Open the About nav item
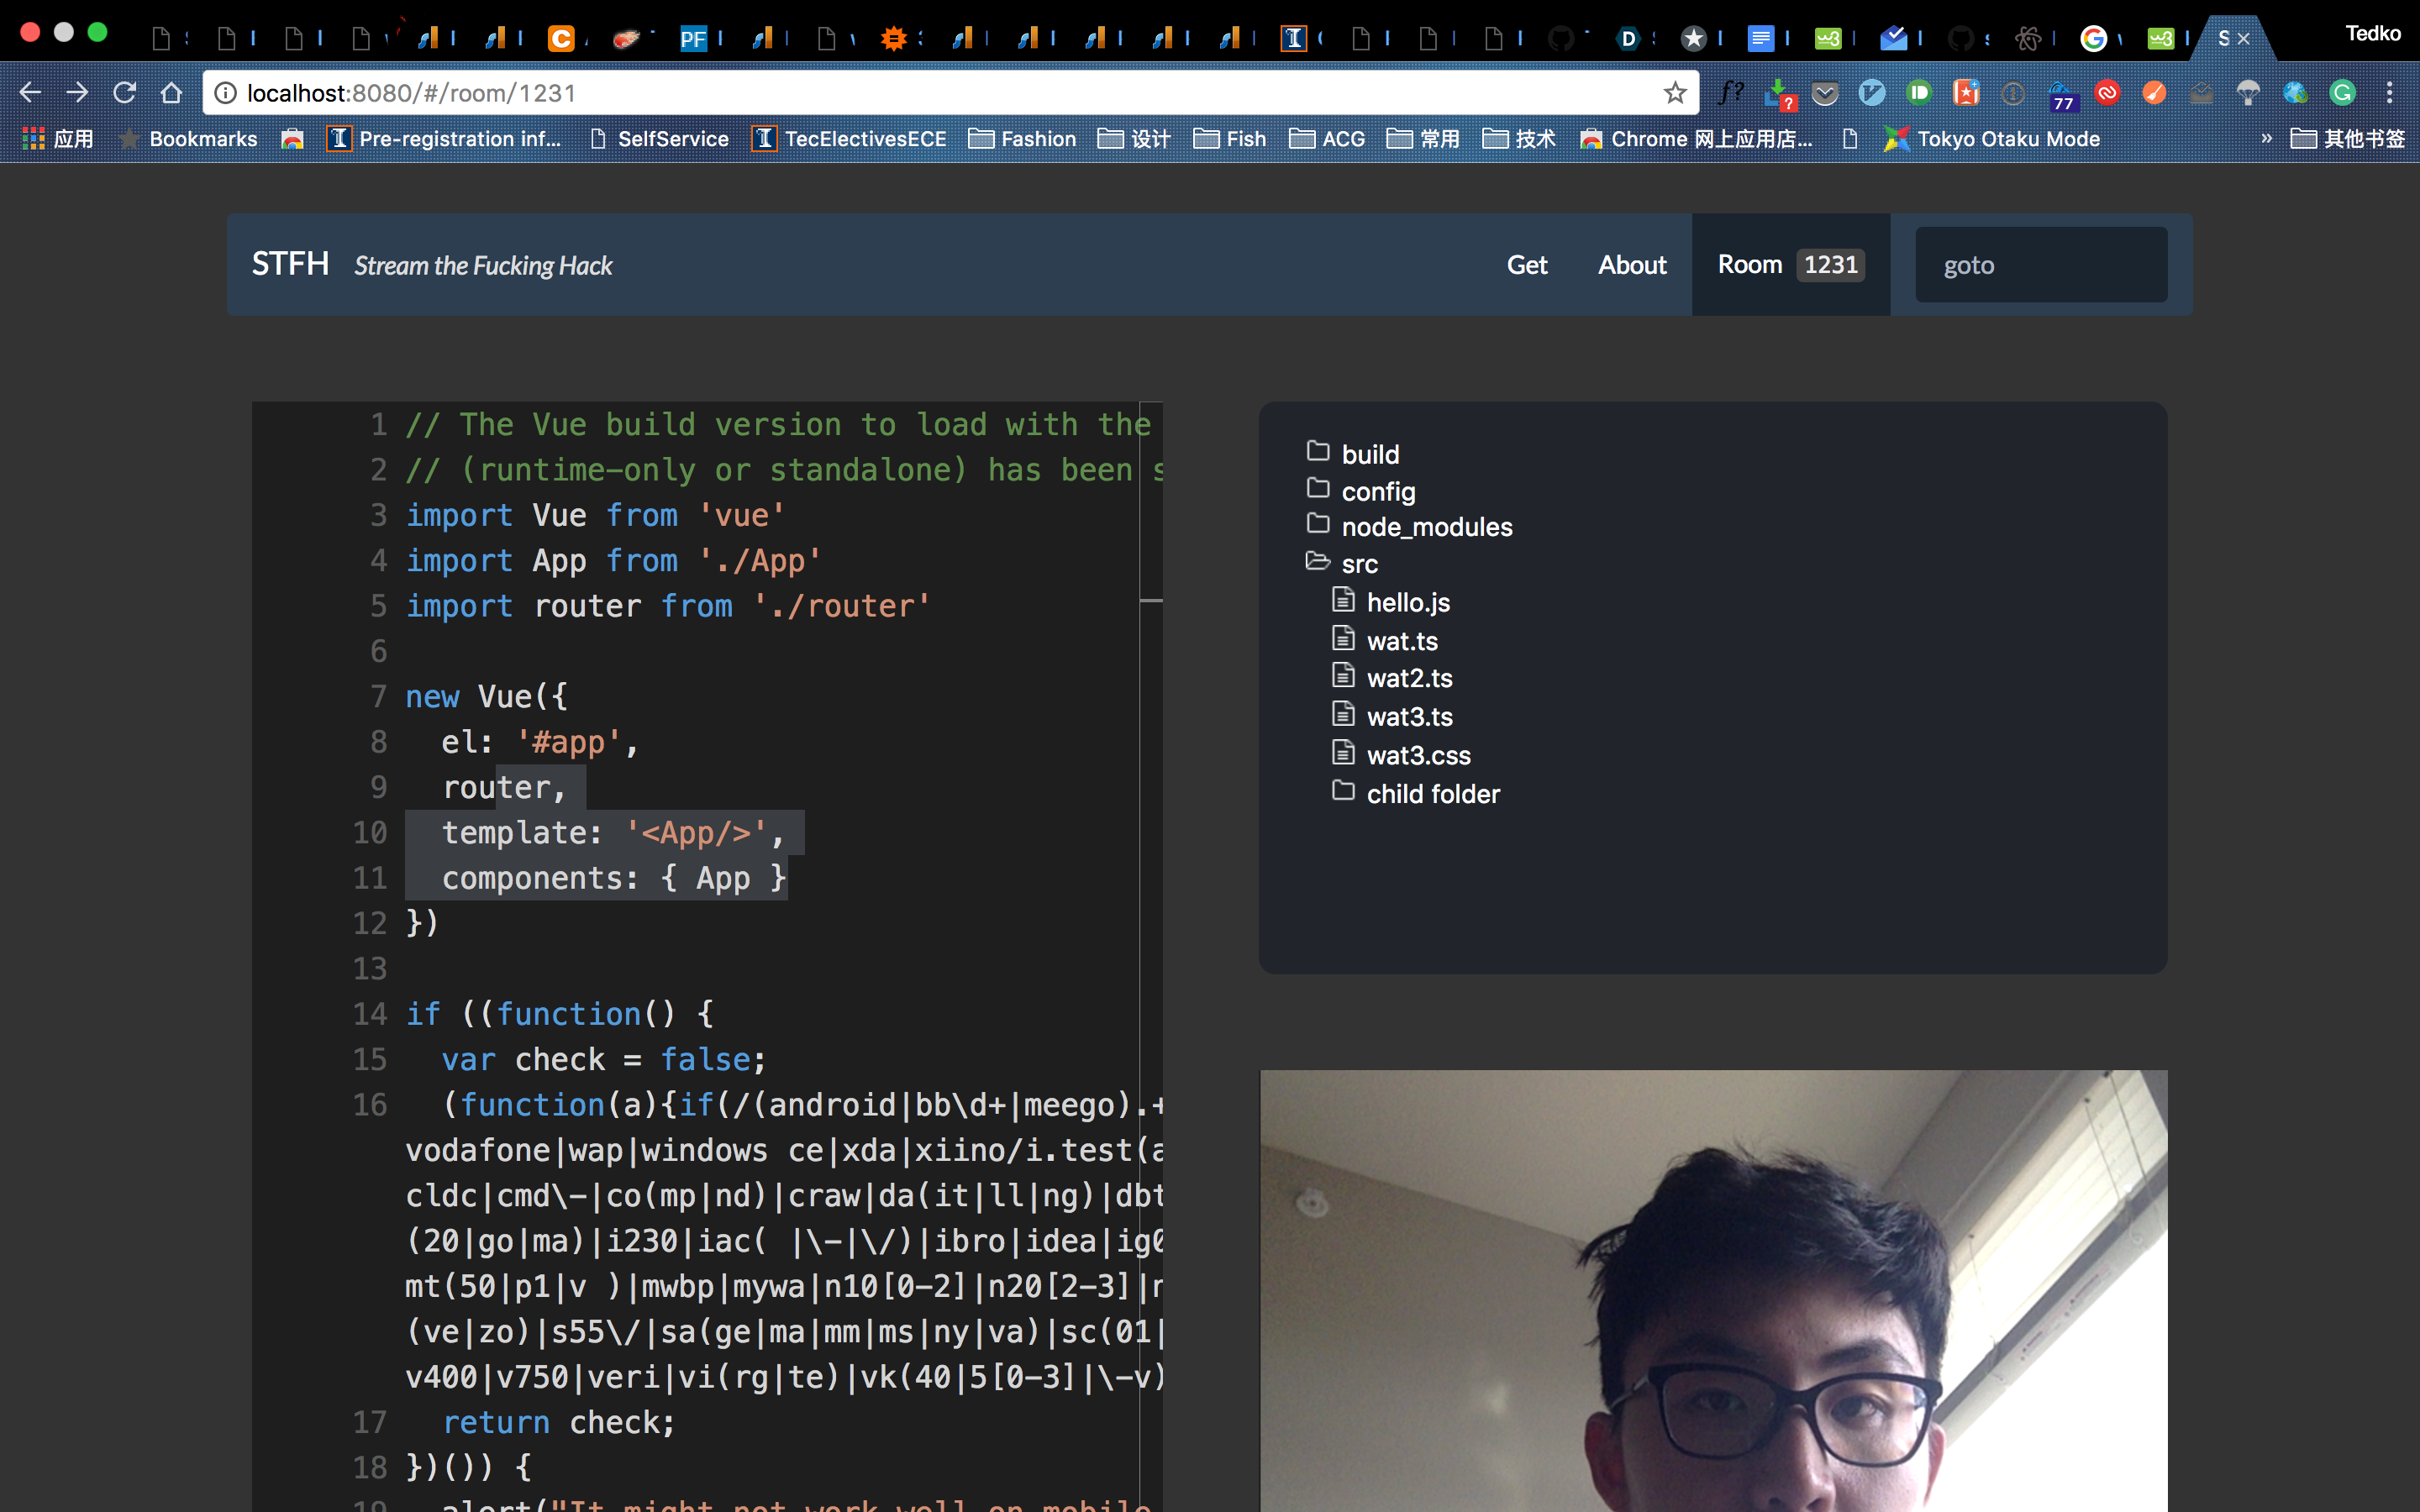2420x1512 pixels. pyautogui.click(x=1631, y=265)
